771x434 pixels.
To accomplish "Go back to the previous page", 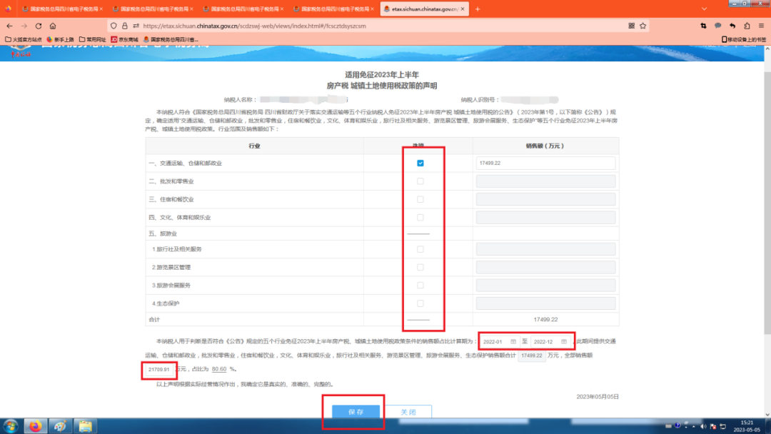I will [x=10, y=26].
